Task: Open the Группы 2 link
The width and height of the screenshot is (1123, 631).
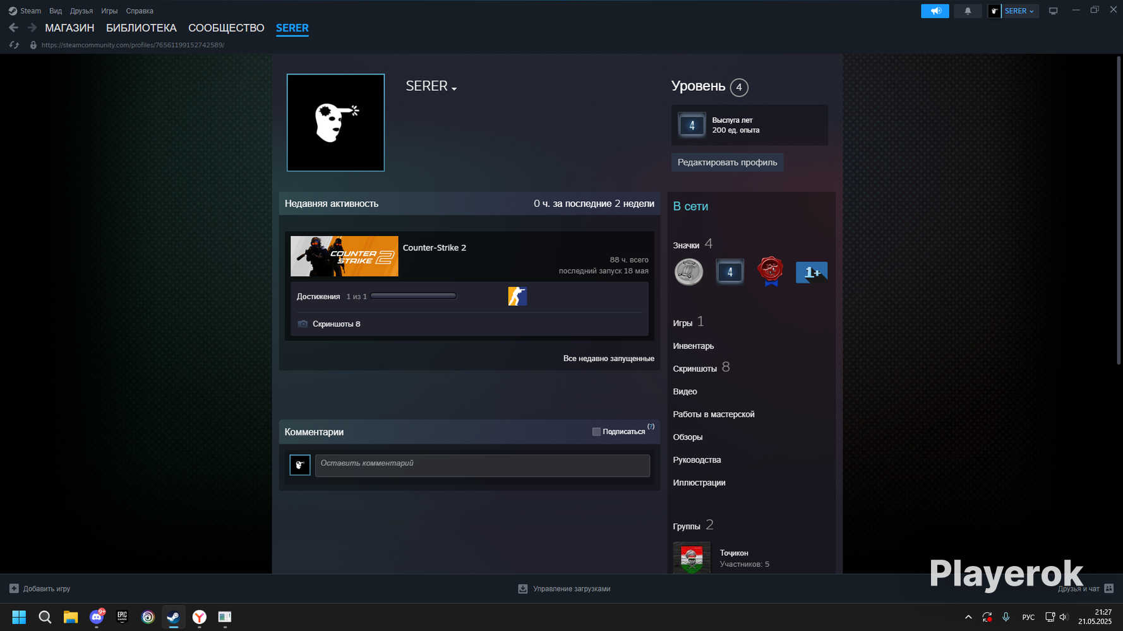Action: tap(694, 526)
